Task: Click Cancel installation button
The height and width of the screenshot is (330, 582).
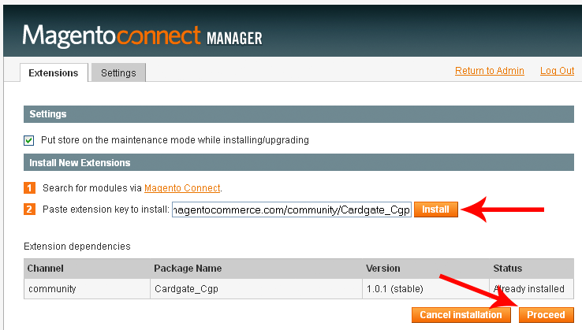Action: 461,315
